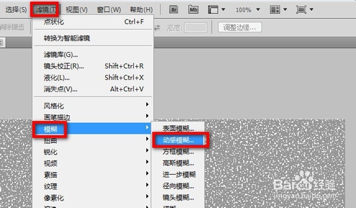Image resolution: width=356 pixels, height=208 pixels.
Task: Click the 消除锯齿 anti-alias option
Action: point(12,27)
